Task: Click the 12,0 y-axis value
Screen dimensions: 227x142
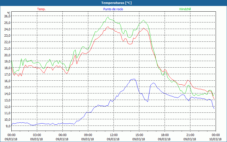Action: (7, 107)
